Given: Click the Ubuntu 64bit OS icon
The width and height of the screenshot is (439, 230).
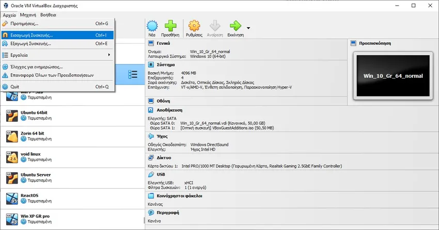Looking at the screenshot, I should (x=12, y=116).
